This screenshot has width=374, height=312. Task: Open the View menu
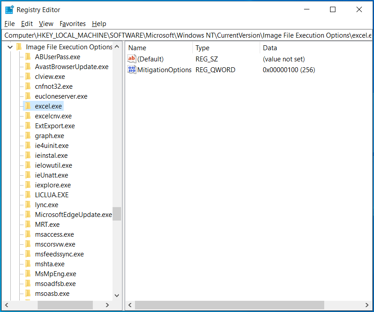[46, 24]
